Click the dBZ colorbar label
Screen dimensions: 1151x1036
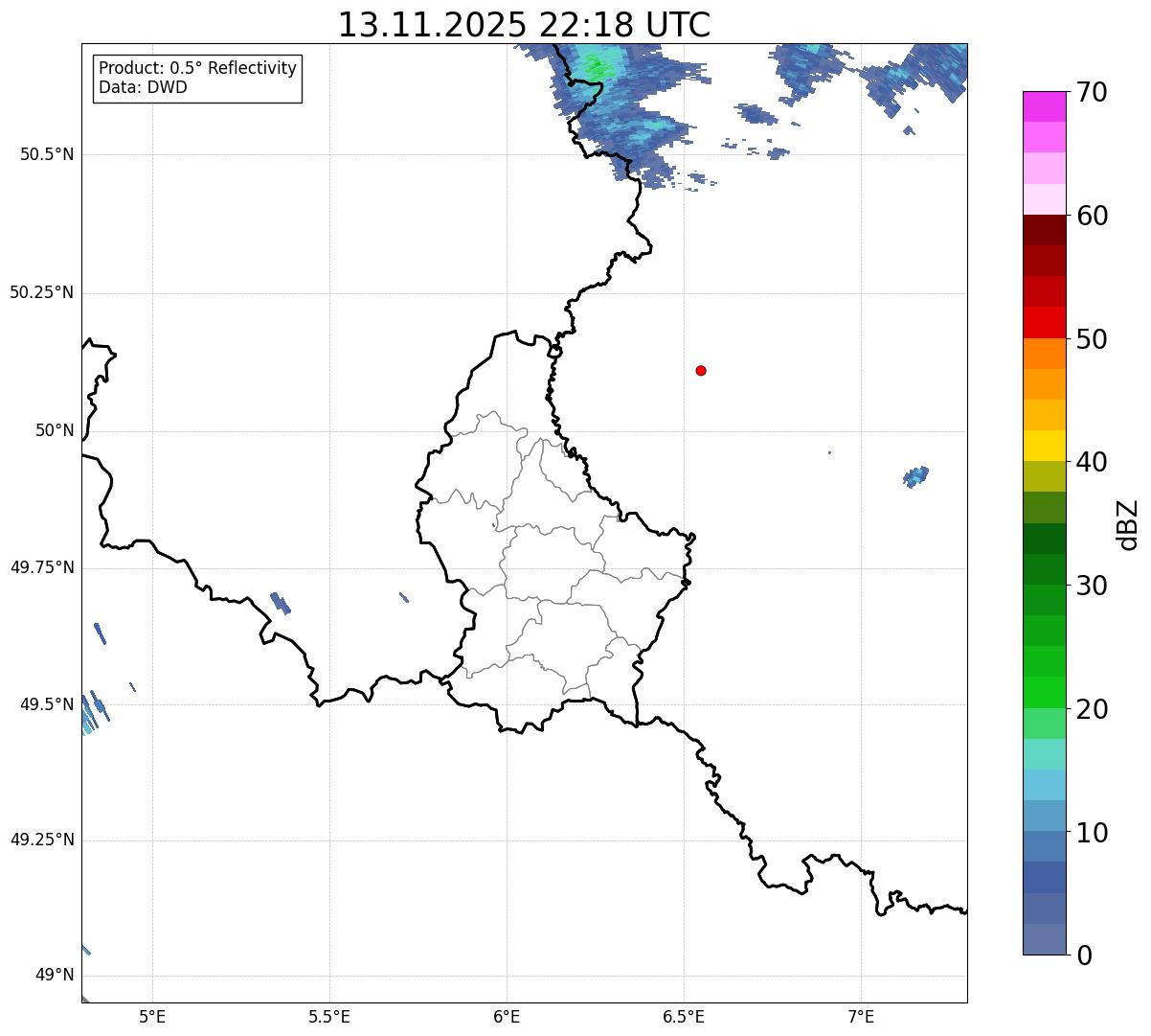pos(1128,524)
